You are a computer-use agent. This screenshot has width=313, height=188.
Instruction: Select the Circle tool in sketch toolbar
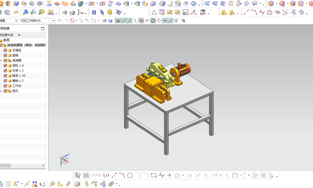130,175
